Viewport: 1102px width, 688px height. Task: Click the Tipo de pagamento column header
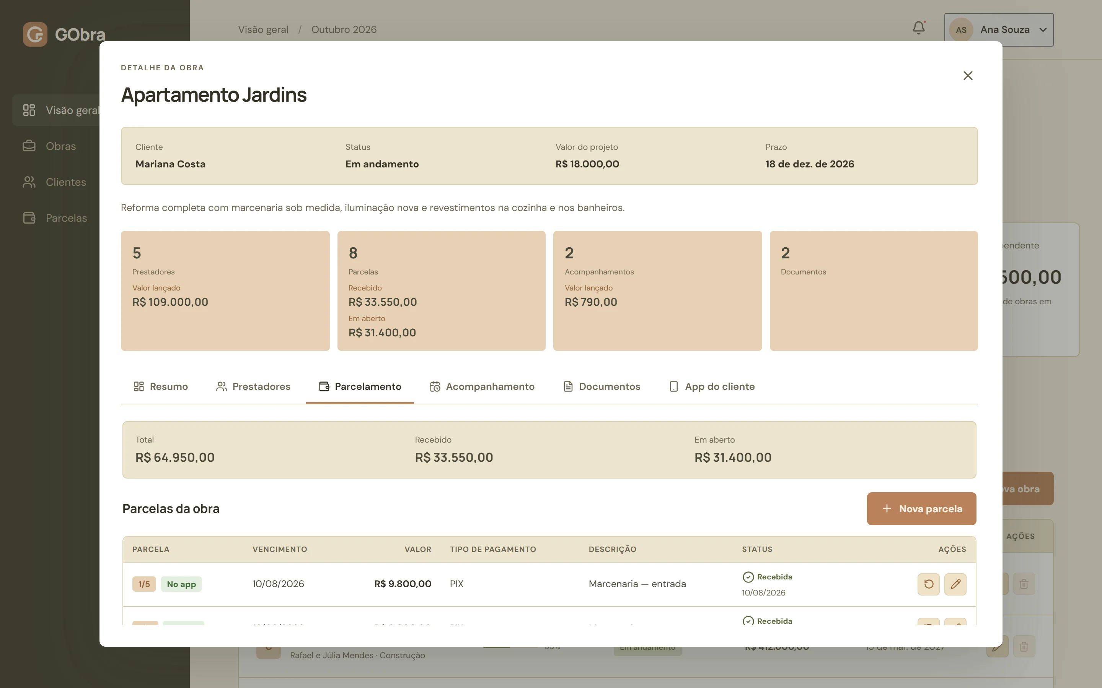(493, 549)
